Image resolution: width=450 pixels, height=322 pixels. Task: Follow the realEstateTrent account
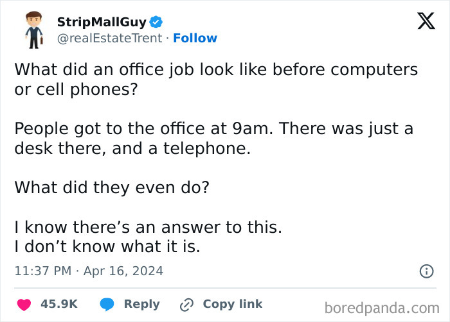tap(195, 38)
